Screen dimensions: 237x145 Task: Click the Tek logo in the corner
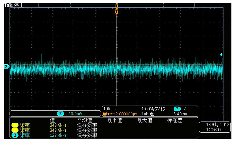point(9,5)
